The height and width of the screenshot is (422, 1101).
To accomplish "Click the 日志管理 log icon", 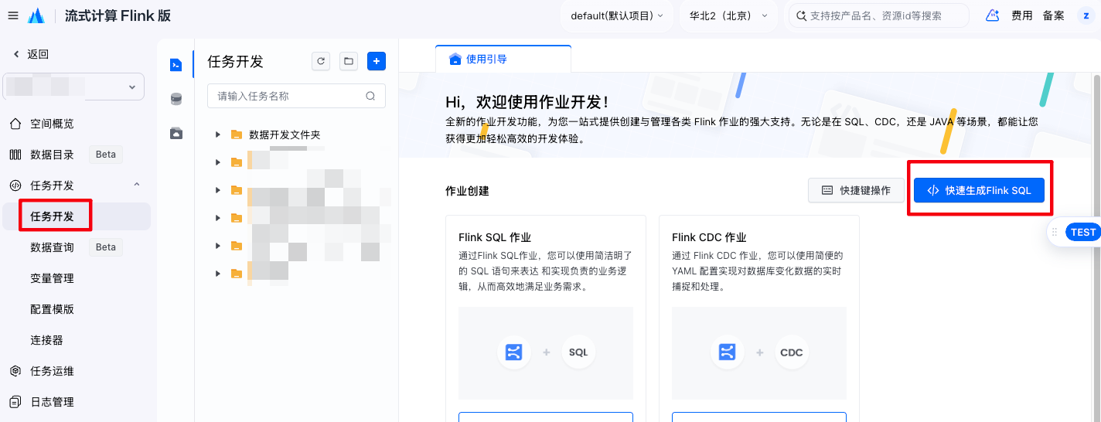I will click(x=15, y=402).
